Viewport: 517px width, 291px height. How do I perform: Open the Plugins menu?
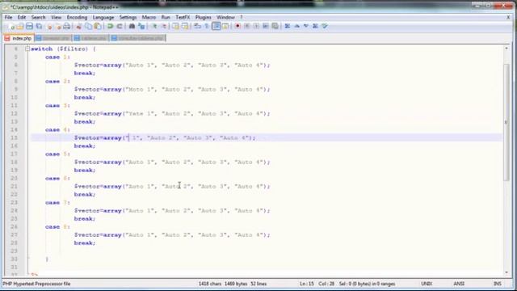click(203, 17)
